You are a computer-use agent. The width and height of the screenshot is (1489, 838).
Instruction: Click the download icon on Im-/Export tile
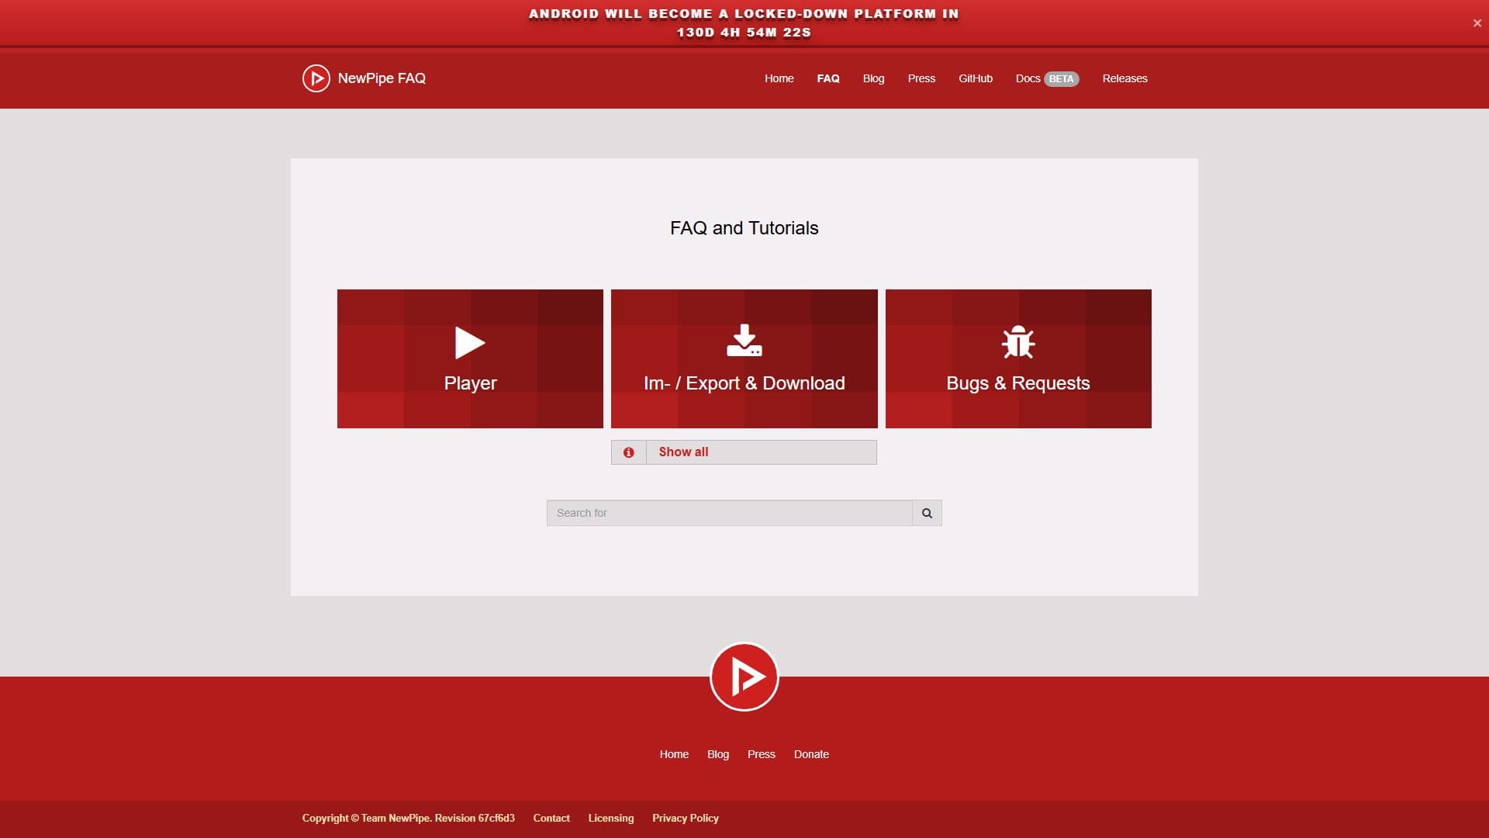744,341
